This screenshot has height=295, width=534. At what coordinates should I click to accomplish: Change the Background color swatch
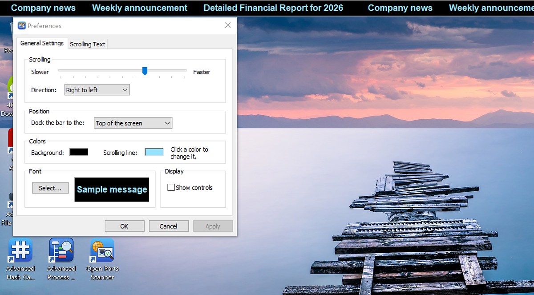(79, 152)
